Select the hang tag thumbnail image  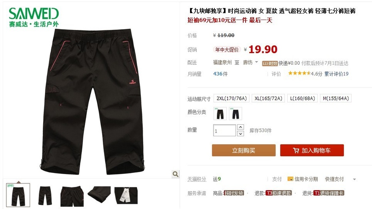(x=126, y=195)
